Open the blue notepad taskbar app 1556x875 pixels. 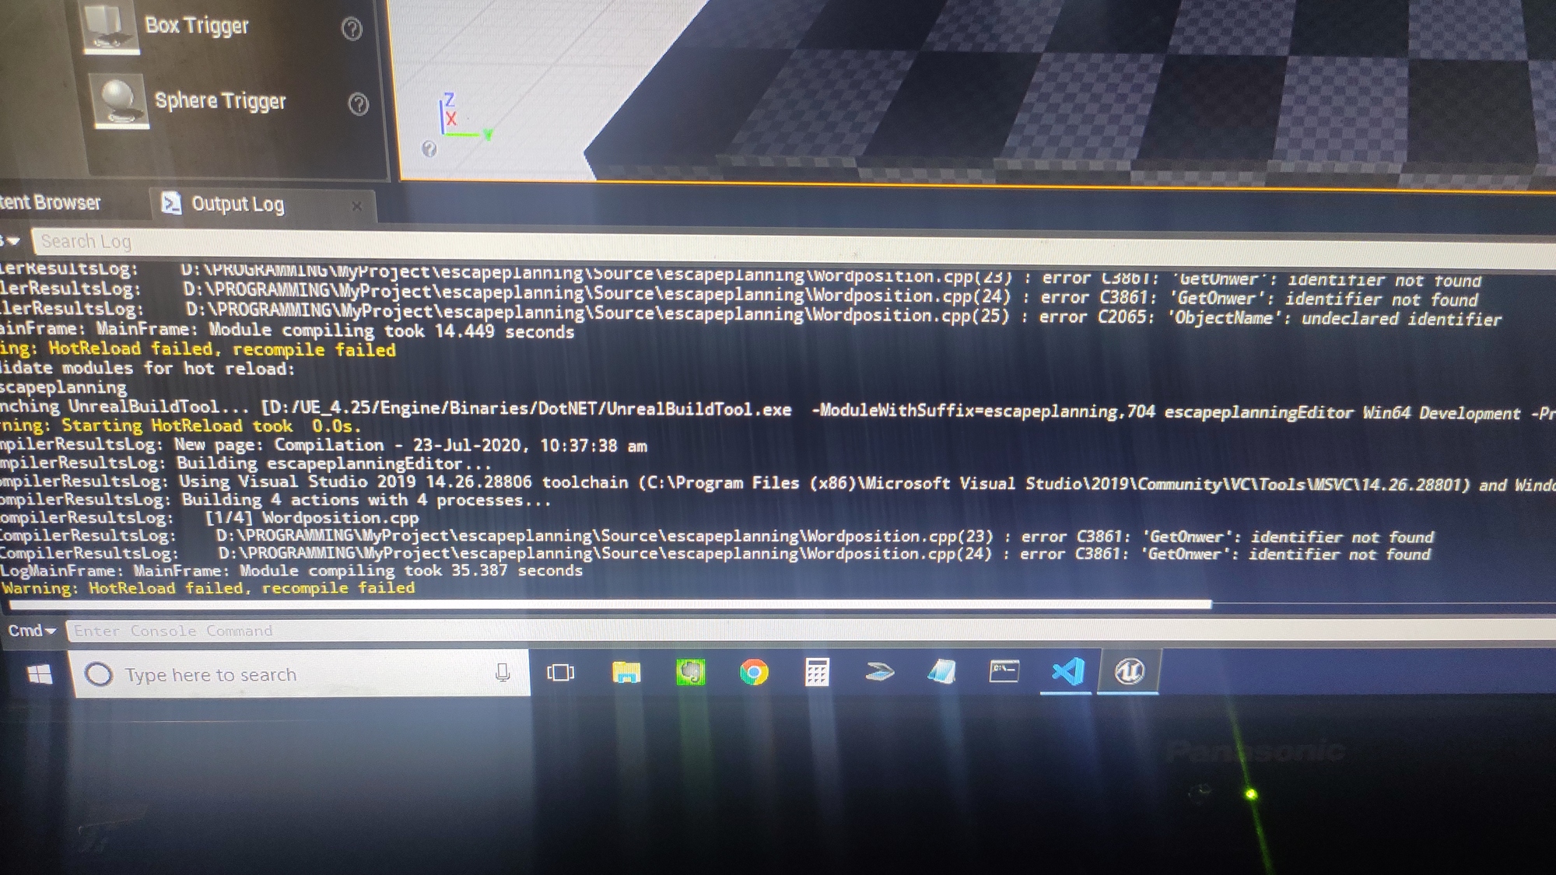point(941,671)
